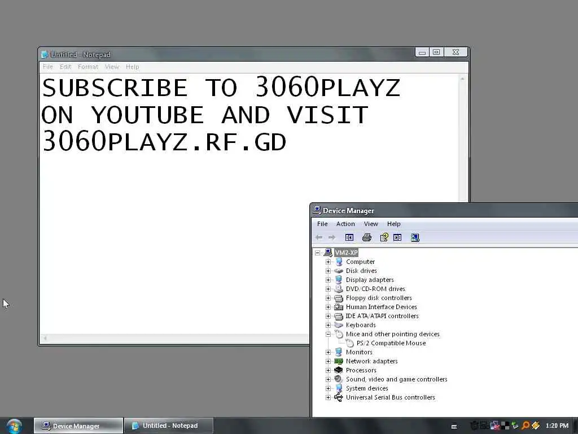The width and height of the screenshot is (578, 434).
Task: Click the checkered tray icon
Action: tap(505, 426)
